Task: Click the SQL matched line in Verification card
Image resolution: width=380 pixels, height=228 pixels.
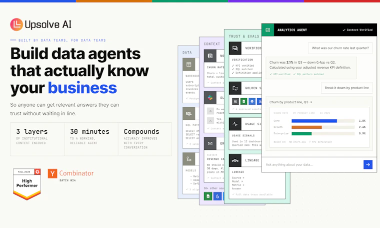Action: click(x=242, y=69)
